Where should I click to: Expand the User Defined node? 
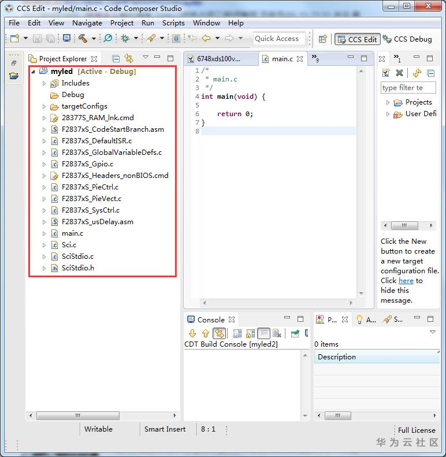pyautogui.click(x=388, y=114)
